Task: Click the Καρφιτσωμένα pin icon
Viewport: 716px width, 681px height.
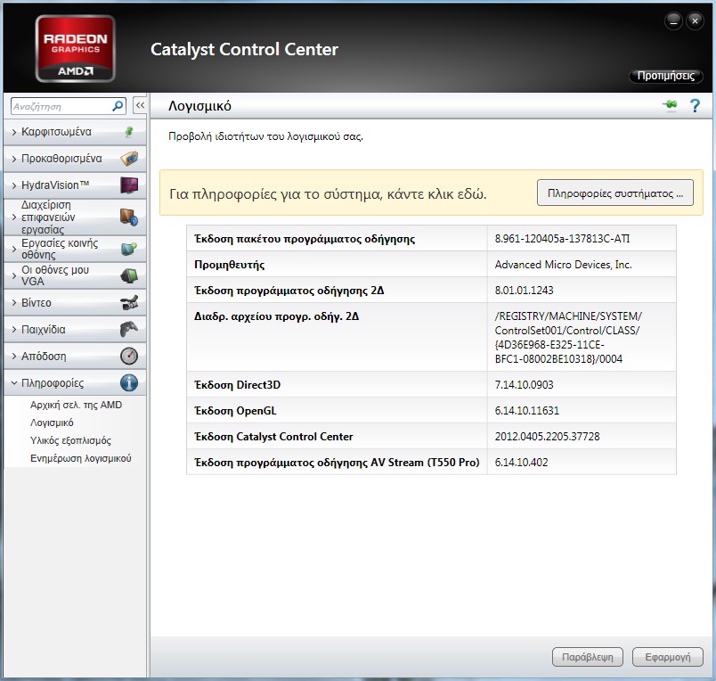Action: pos(129,132)
